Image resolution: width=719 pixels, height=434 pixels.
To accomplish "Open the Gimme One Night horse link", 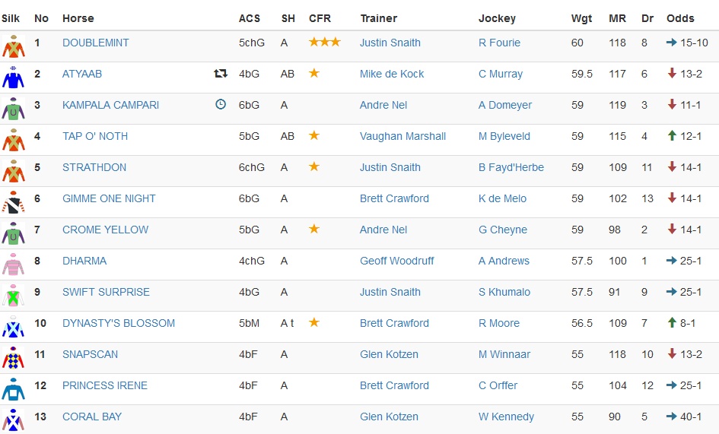I will pyautogui.click(x=109, y=198).
